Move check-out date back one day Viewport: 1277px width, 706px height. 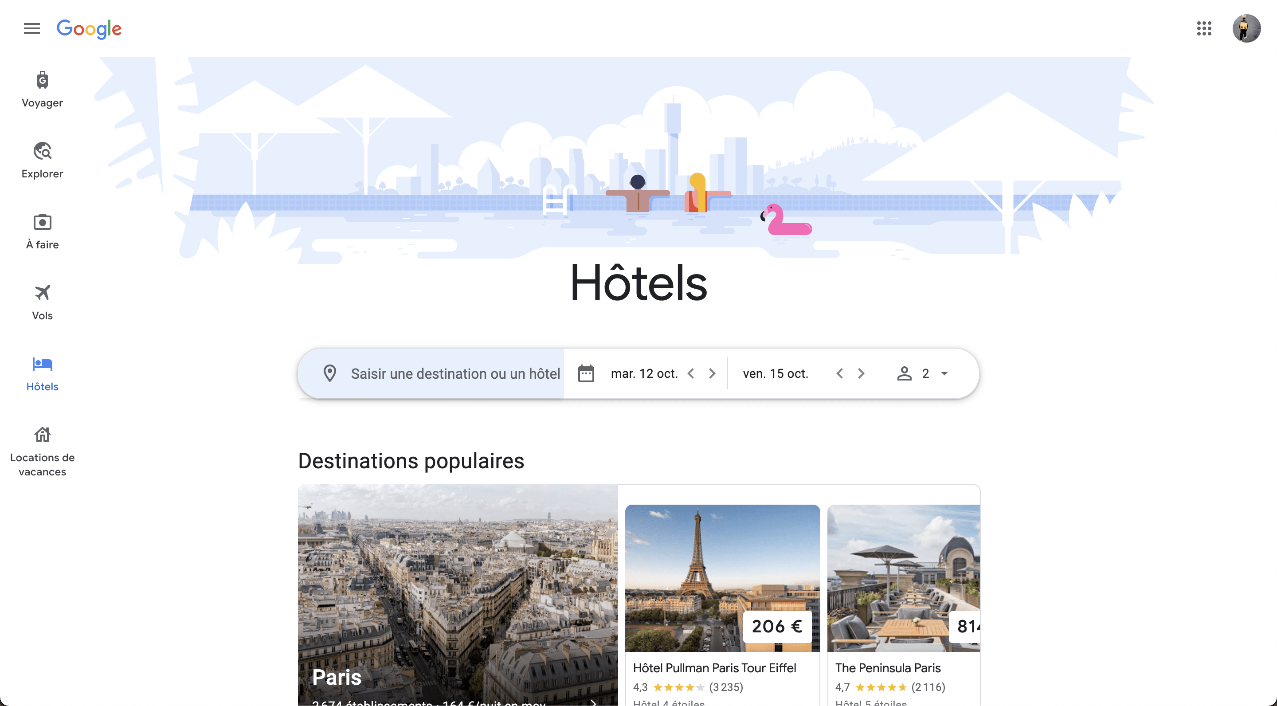point(839,373)
